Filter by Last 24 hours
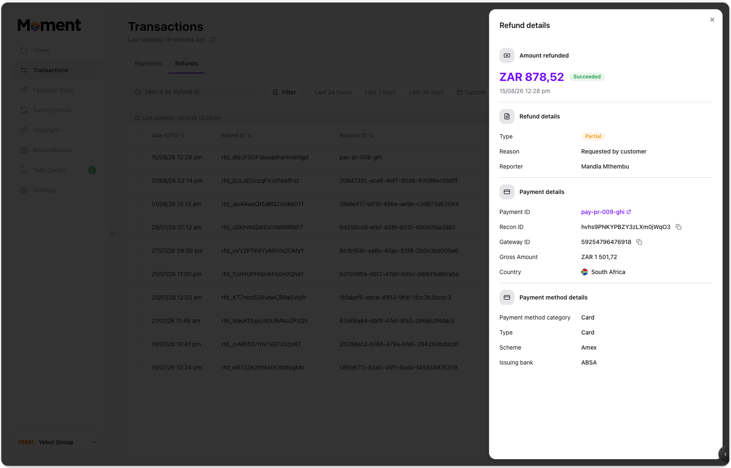 point(333,92)
